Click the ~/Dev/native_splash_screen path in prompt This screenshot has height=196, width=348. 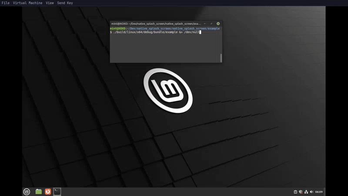pyautogui.click(x=173, y=28)
